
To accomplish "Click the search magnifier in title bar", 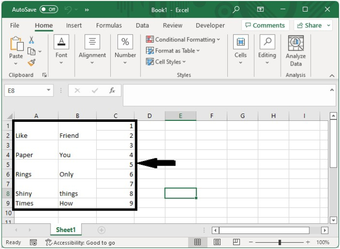I will [236, 9].
